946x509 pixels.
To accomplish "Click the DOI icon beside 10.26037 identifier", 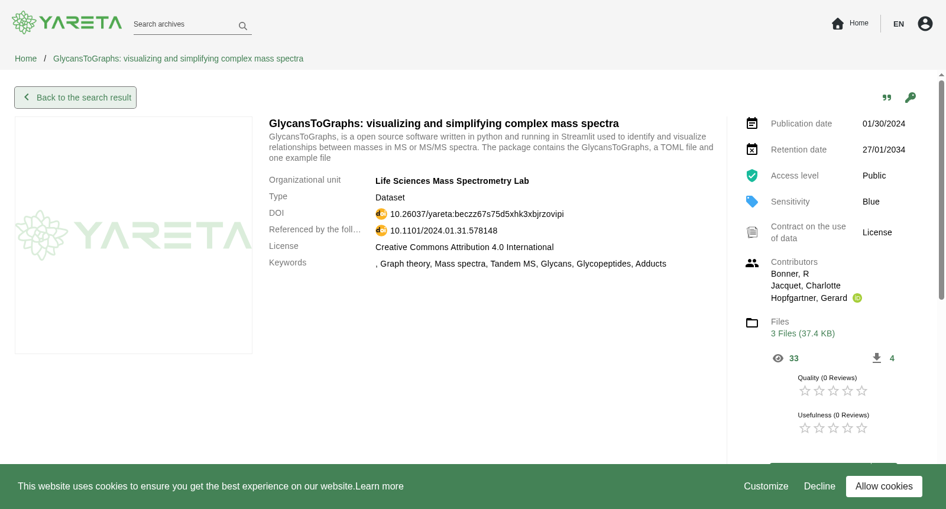I will coord(381,214).
